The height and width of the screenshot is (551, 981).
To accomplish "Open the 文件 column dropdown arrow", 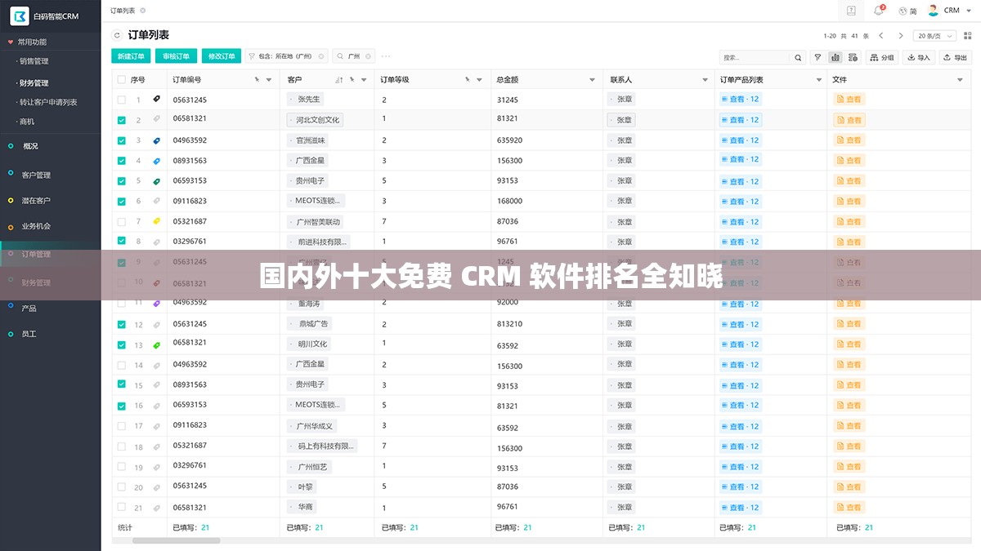I will pos(961,80).
